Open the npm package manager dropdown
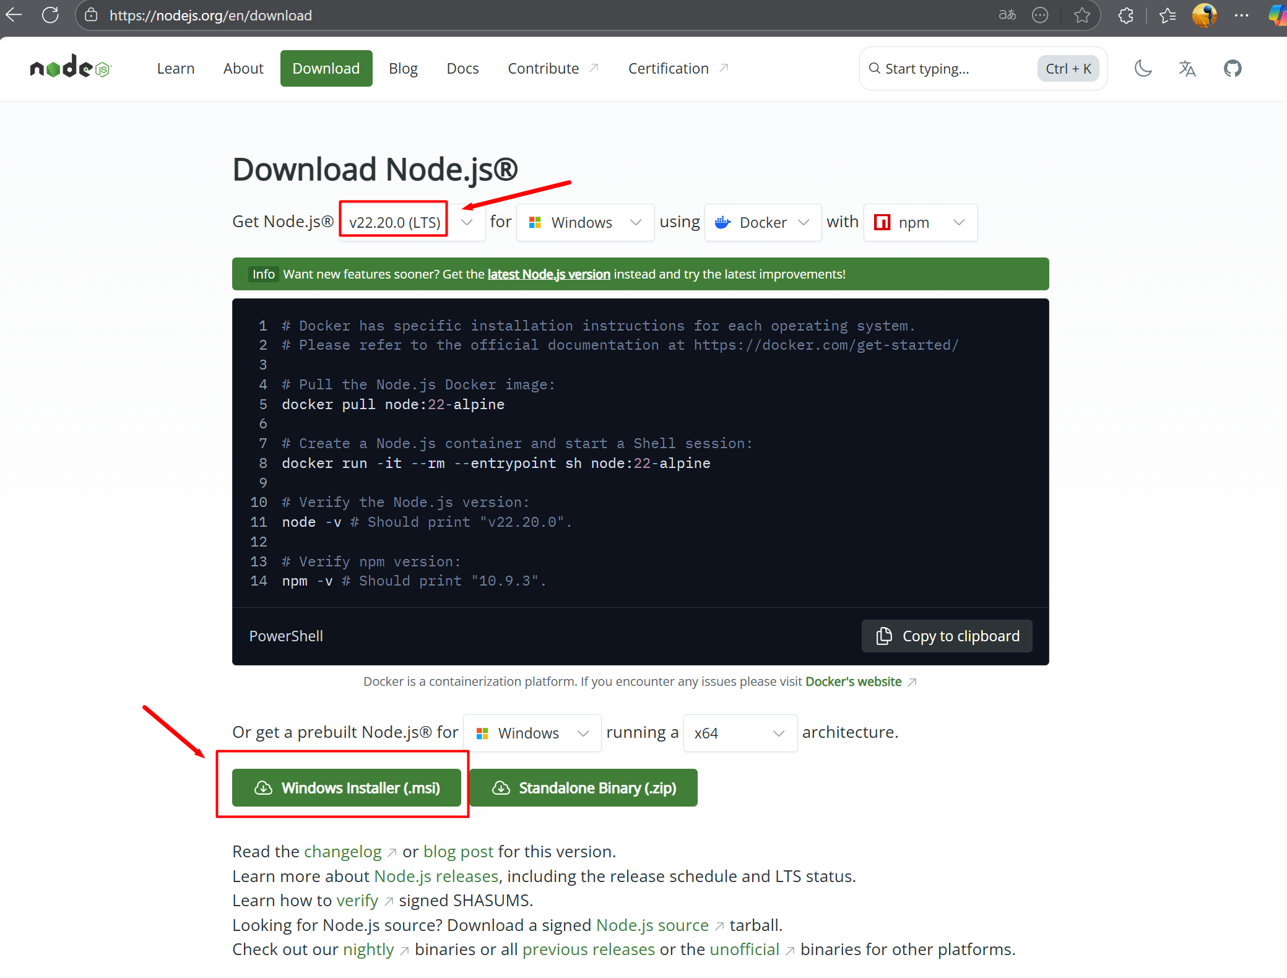This screenshot has width=1287, height=978. (920, 222)
